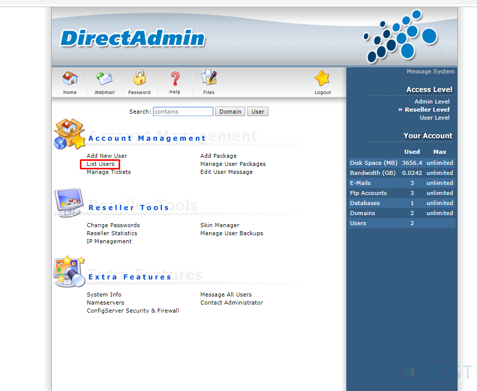This screenshot has height=391, width=477.
Task: Click the Logout toolbar label
Action: pos(323,92)
